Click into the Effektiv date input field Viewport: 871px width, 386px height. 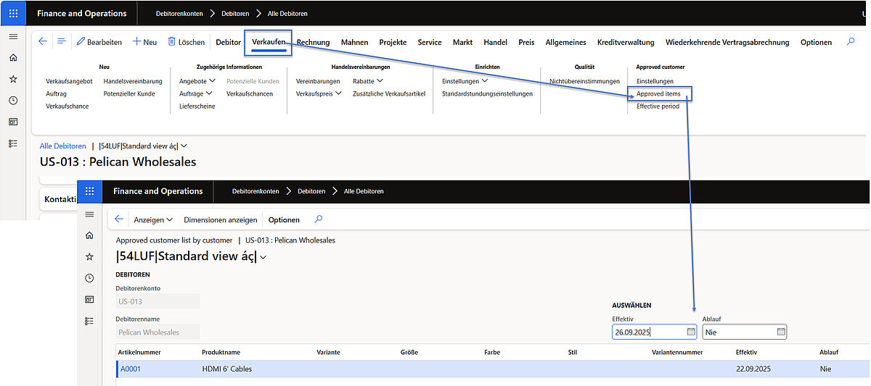[646, 332]
